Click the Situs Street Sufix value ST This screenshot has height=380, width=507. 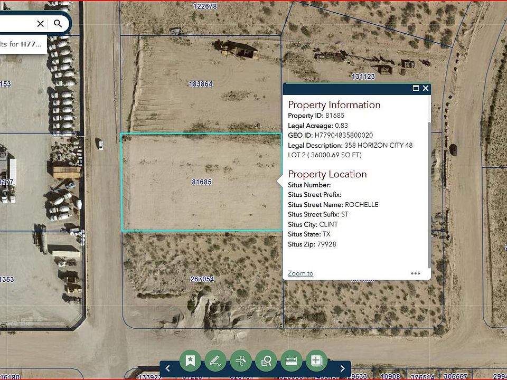(345, 215)
